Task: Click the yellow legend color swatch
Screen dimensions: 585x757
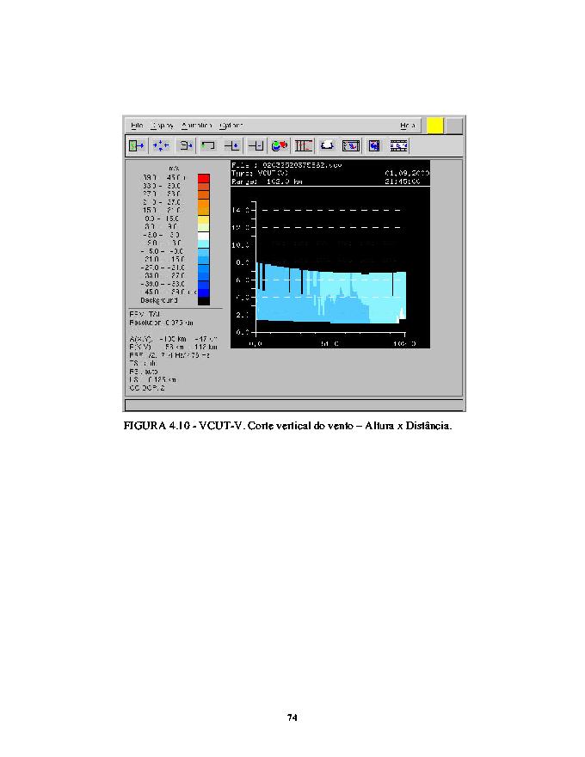Action: (x=204, y=219)
